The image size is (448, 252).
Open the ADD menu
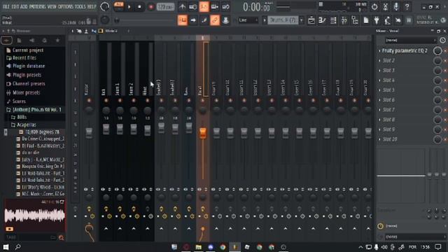pyautogui.click(x=24, y=6)
